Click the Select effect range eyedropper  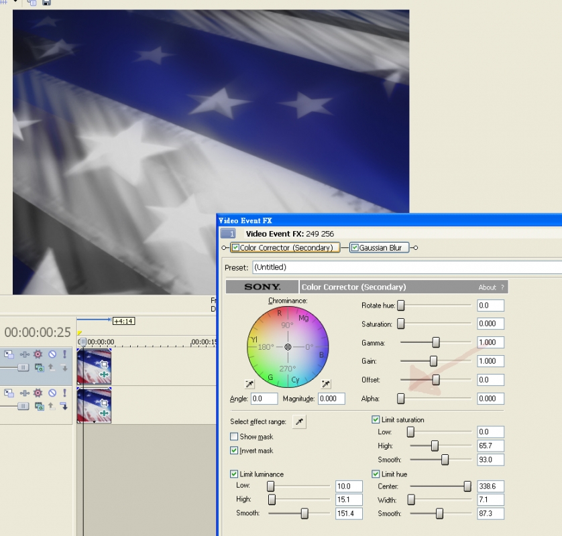click(x=299, y=422)
